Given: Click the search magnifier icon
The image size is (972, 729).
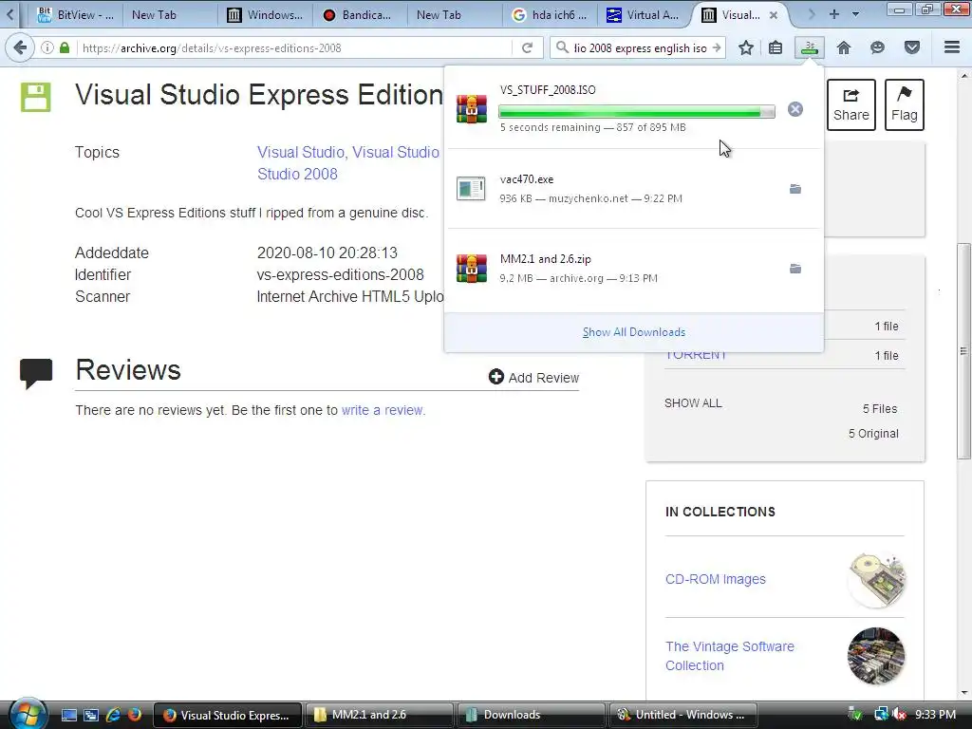Looking at the screenshot, I should tap(562, 47).
